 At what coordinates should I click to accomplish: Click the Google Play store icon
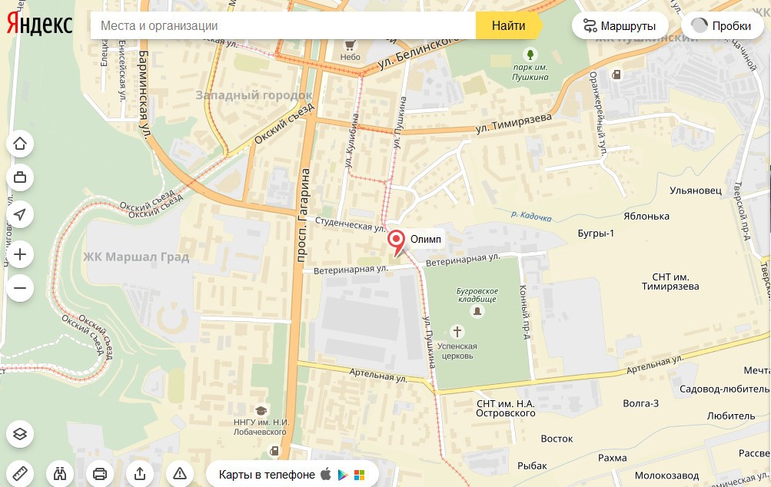coord(343,475)
